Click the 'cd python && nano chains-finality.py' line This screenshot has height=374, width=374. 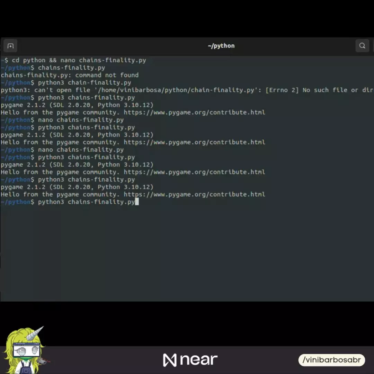(73, 60)
